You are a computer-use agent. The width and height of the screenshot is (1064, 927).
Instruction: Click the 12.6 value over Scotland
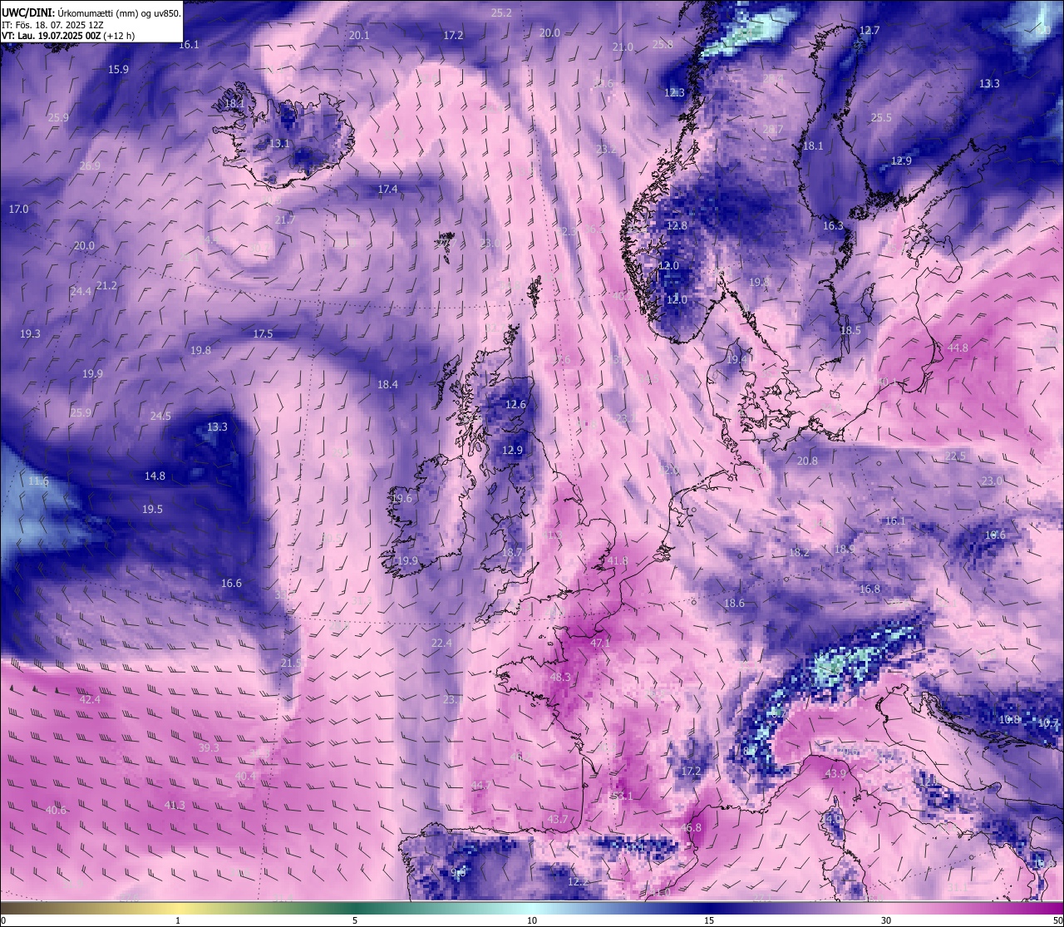pyautogui.click(x=515, y=405)
